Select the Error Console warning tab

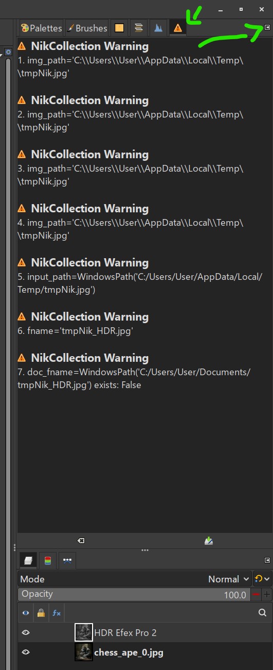[x=178, y=28]
